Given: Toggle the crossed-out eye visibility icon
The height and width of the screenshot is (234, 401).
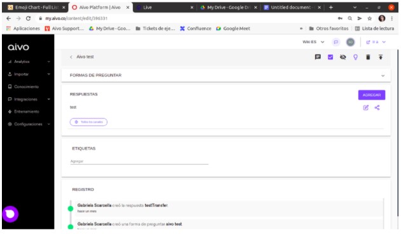Looking at the screenshot, I should [x=343, y=57].
